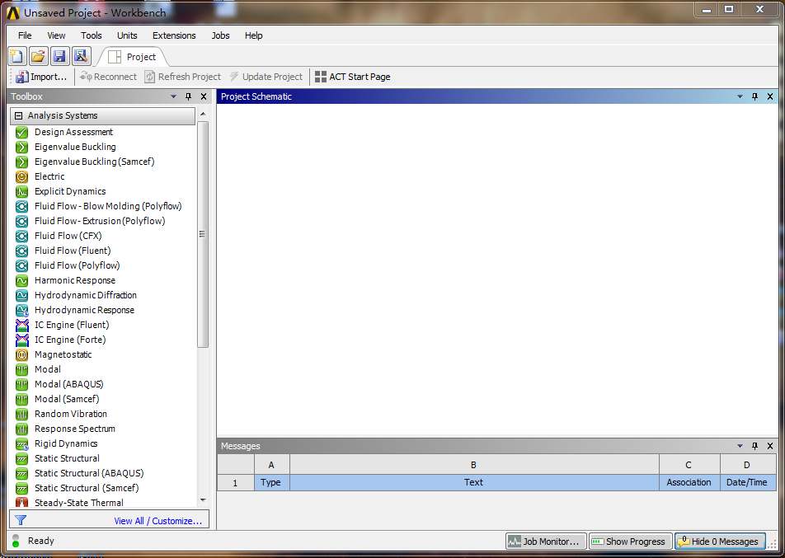Click the New project icon
Viewport: 785px width, 558px height.
click(x=17, y=56)
